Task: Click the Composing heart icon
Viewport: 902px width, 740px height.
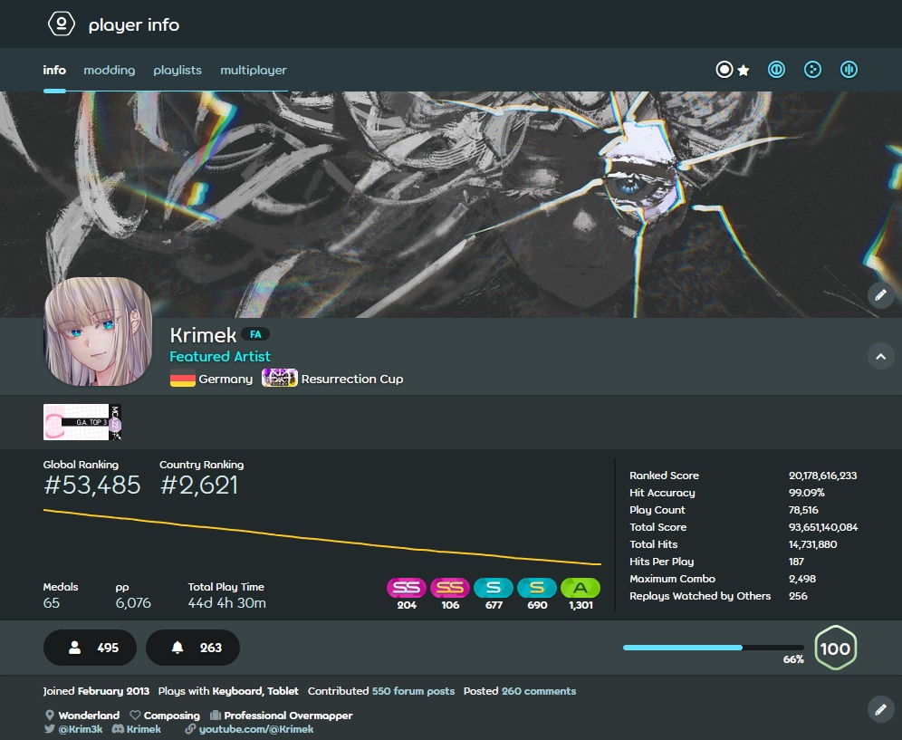Action: coord(135,716)
